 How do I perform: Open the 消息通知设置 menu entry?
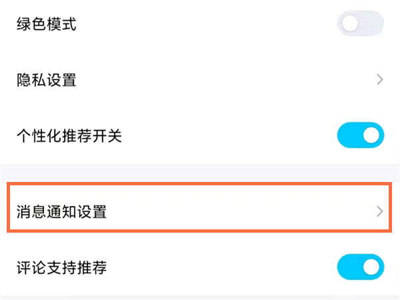pyautogui.click(x=200, y=212)
